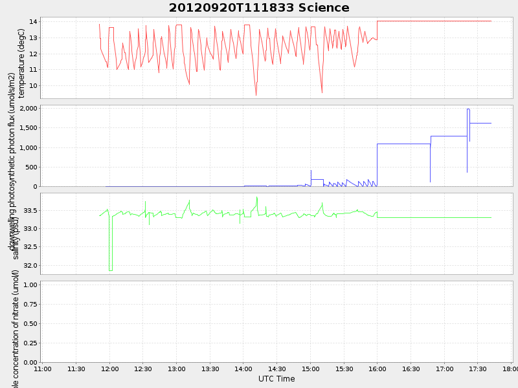Click the photon flux tick value 500

[31, 167]
